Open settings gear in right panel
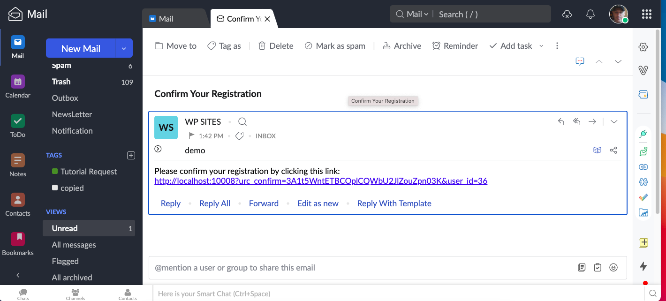666x301 pixels. point(643,47)
